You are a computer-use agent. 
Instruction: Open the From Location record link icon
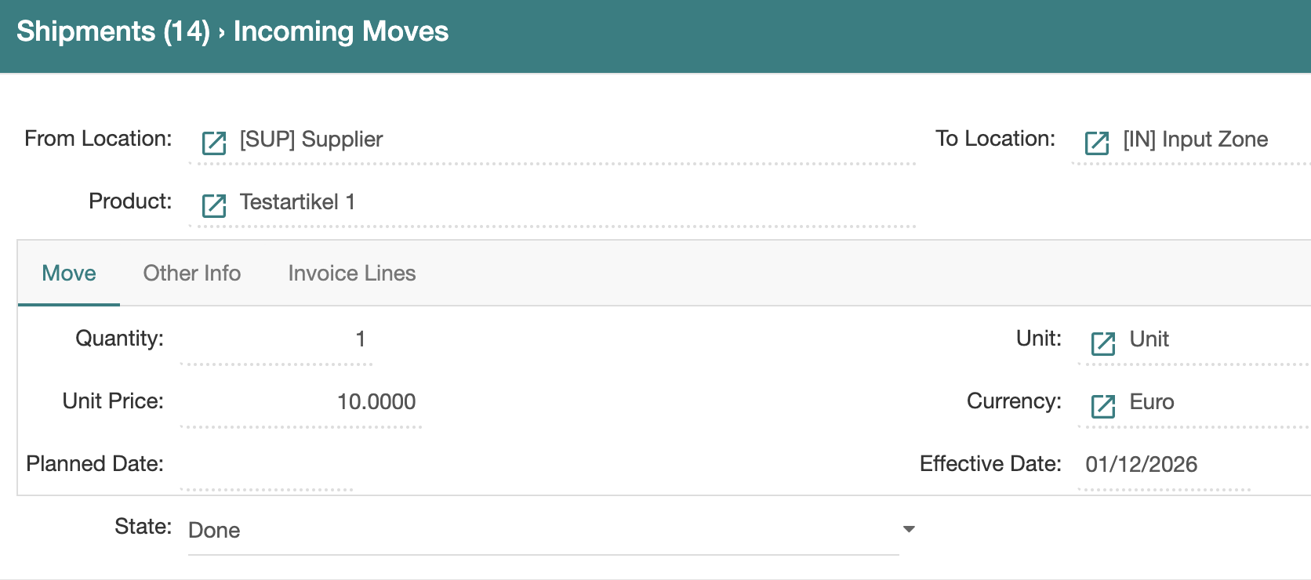pyautogui.click(x=214, y=143)
